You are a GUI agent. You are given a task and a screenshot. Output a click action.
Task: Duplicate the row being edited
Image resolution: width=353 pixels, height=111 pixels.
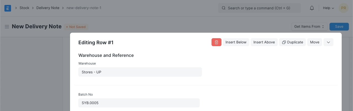click(x=292, y=42)
